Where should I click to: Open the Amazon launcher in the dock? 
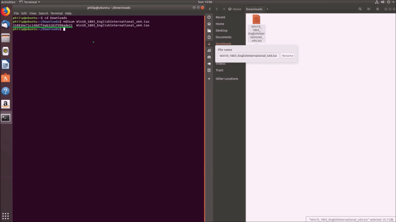coord(5,104)
